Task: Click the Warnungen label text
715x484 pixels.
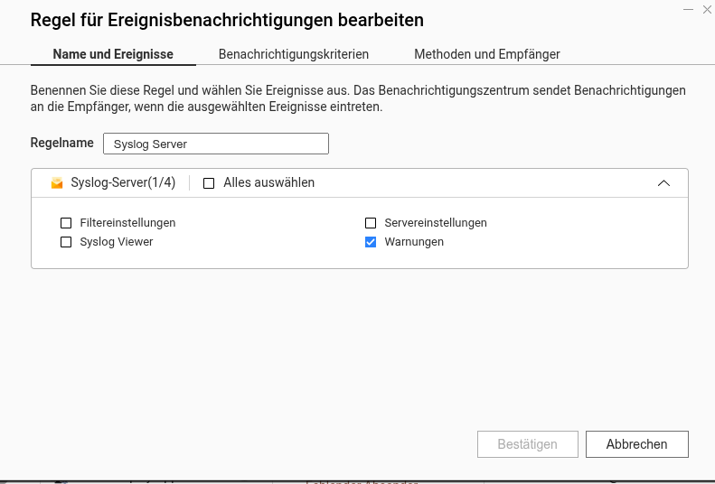Action: 414,242
